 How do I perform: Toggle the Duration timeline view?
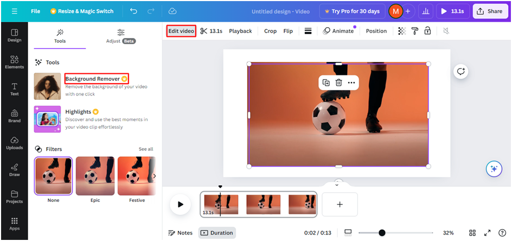pos(217,233)
